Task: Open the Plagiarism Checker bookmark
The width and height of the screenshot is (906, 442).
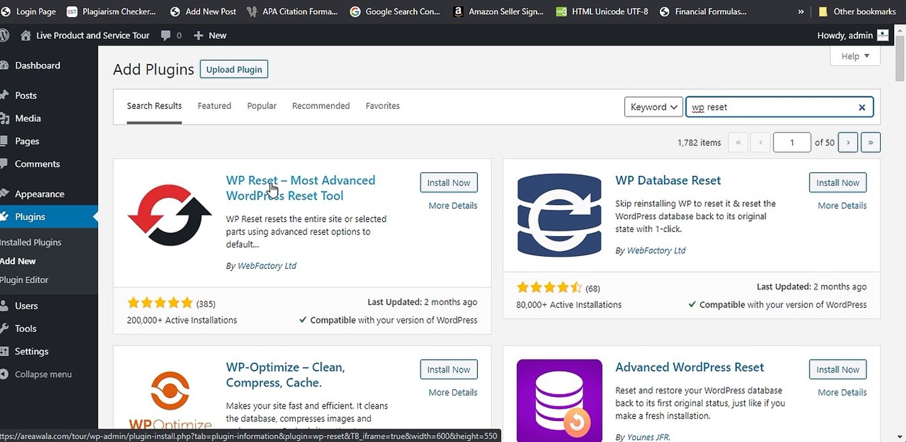Action: click(111, 11)
